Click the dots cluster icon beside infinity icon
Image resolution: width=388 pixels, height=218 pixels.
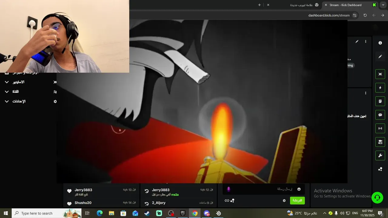point(232,200)
